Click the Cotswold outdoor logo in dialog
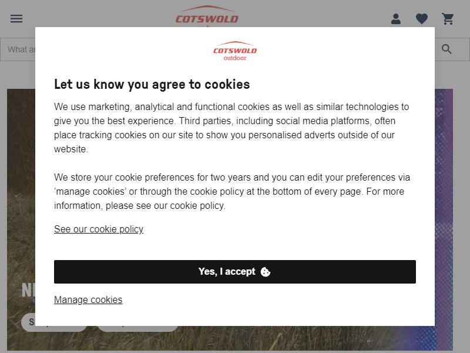The image size is (470, 353). [x=235, y=51]
